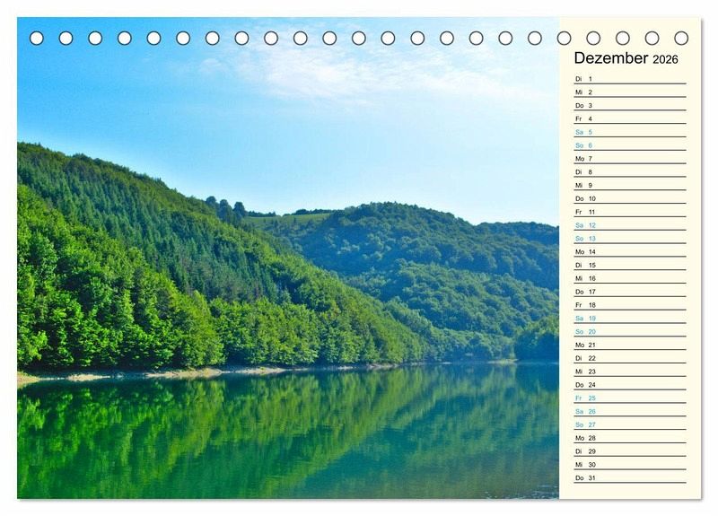718x516 pixels.
Task: Pick Mo 7 in the calendar list
Action: point(629,159)
